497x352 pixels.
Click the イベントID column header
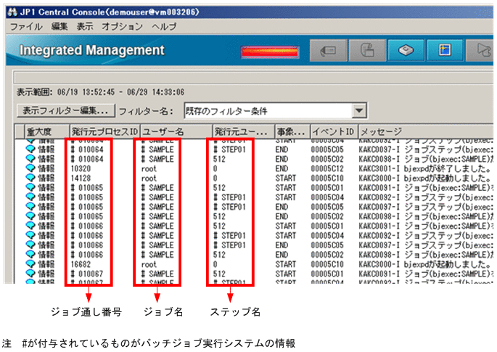pos(334,131)
